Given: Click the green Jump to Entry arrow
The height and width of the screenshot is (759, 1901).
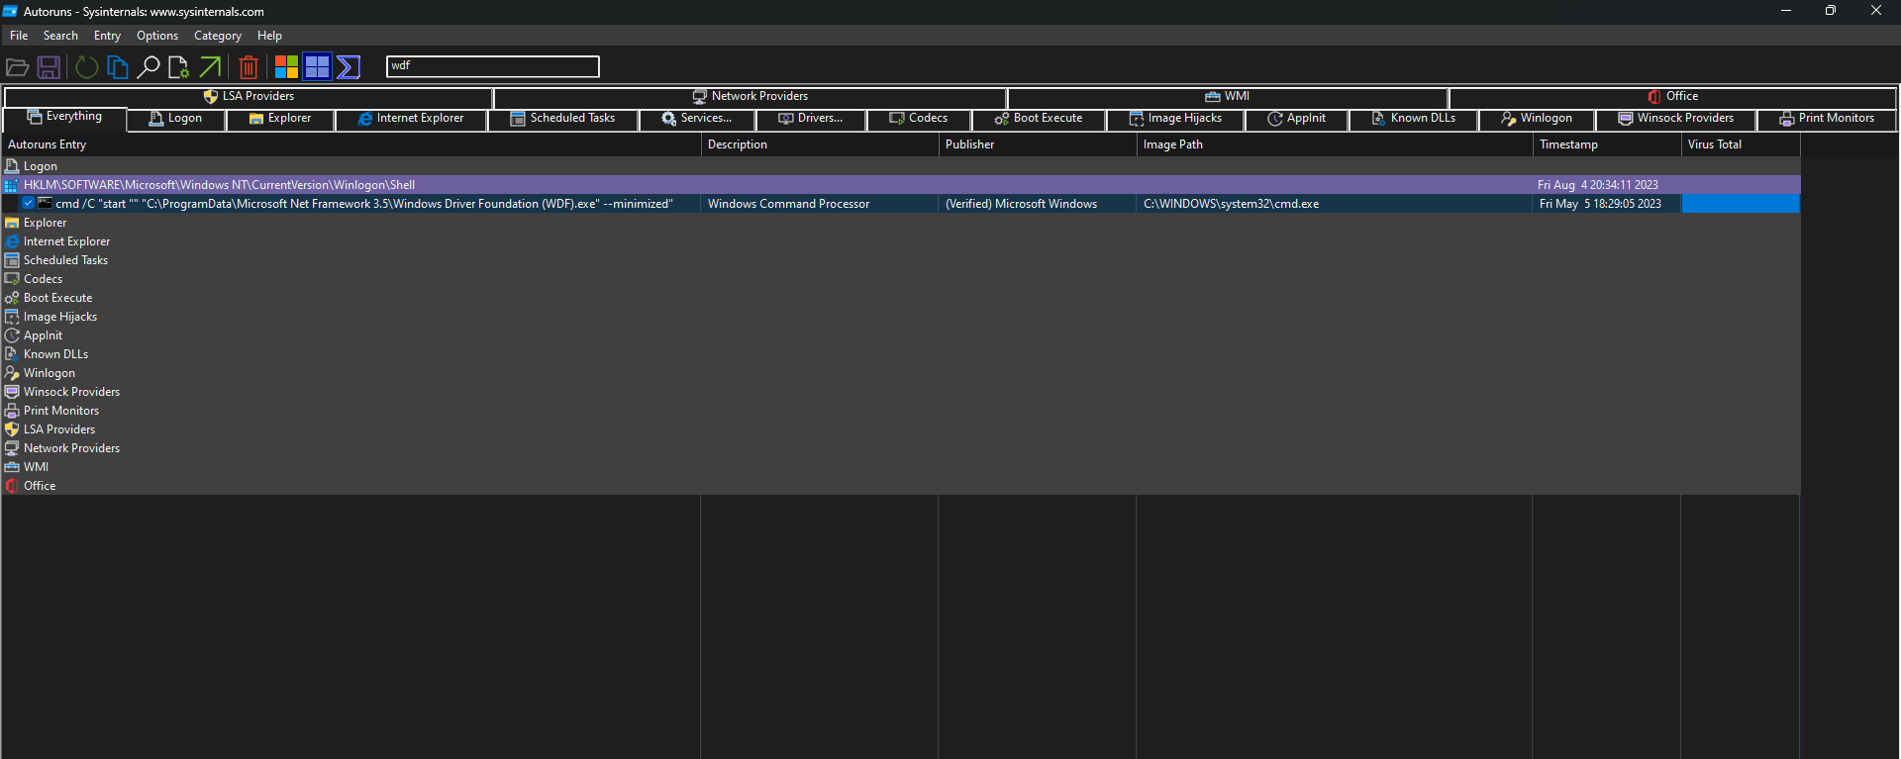Looking at the screenshot, I should click(210, 67).
